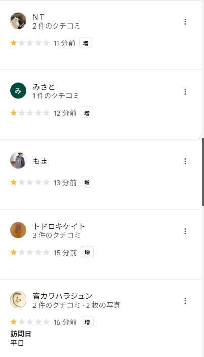The width and height of the screenshot is (204, 357).
Task: Open 音カワハラジュン's profile via the name
Action: click(62, 296)
